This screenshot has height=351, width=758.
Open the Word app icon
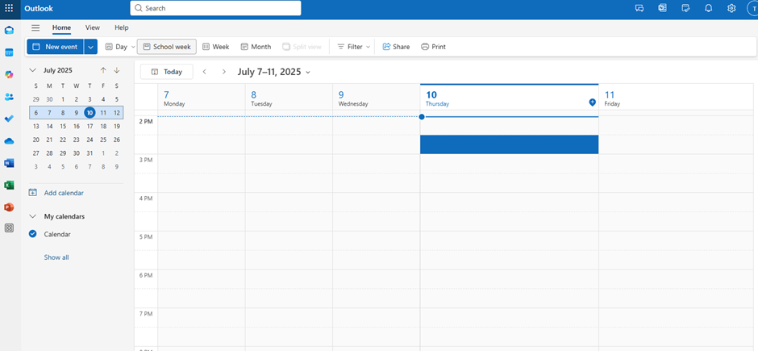pyautogui.click(x=9, y=163)
